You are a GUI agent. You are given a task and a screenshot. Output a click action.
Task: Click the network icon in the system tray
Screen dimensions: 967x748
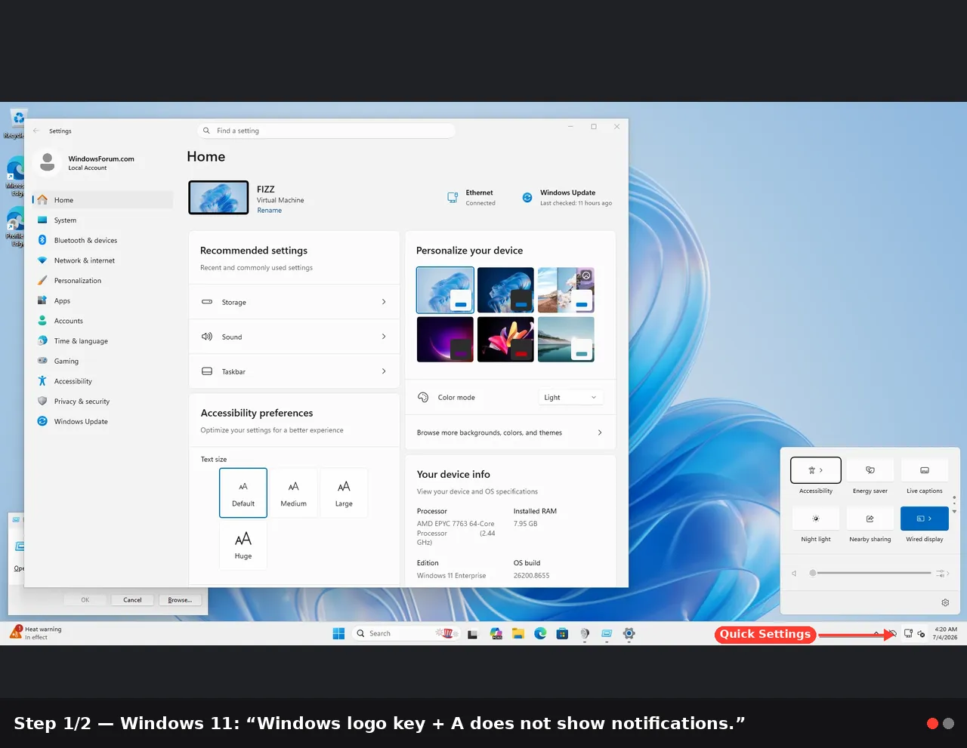click(x=909, y=634)
